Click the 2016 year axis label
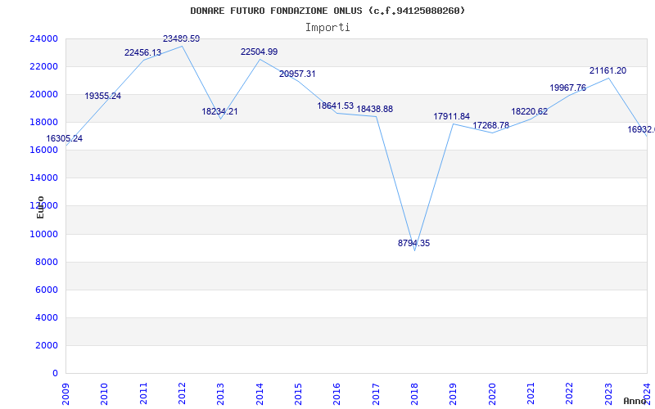This screenshot has height=409, width=655. click(337, 393)
